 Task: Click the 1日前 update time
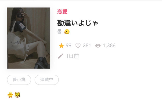tap(72, 56)
